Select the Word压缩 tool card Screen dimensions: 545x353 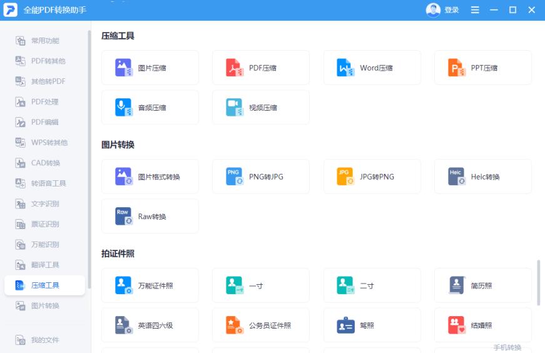point(372,68)
